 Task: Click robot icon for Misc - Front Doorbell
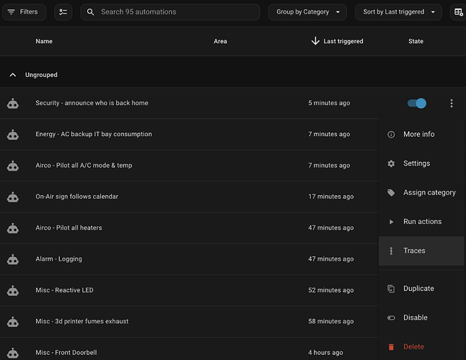click(x=12, y=352)
